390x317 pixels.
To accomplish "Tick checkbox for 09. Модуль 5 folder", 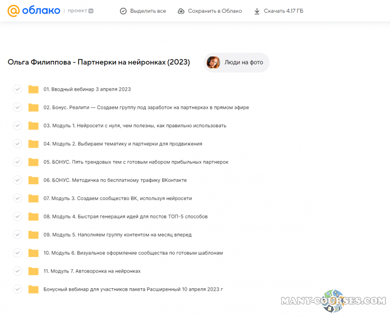I will [18, 235].
